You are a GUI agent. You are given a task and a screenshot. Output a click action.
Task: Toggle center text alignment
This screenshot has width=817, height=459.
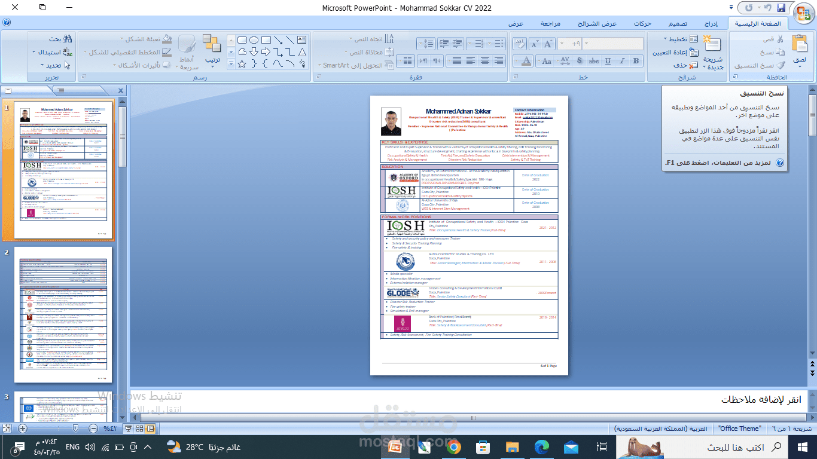(484, 60)
